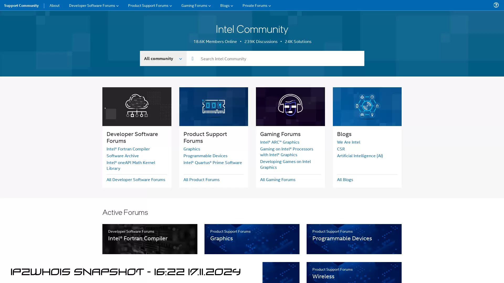504x283 pixels.
Task: Open Graphics under Product Support Forums
Action: [x=192, y=149]
